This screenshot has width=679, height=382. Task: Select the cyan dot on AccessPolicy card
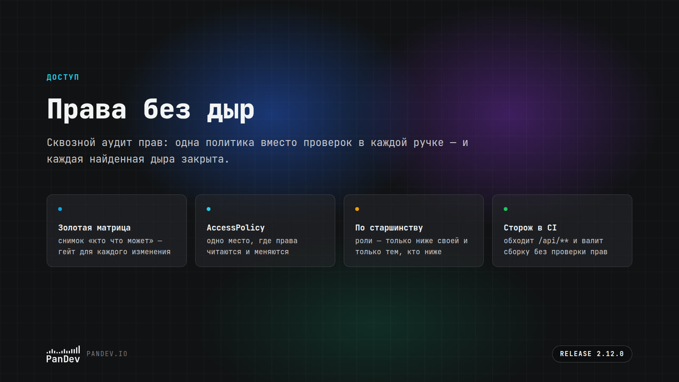(209, 209)
